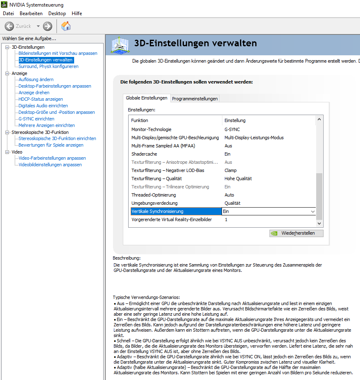Click the Einstellung column header

[x=269, y=120]
